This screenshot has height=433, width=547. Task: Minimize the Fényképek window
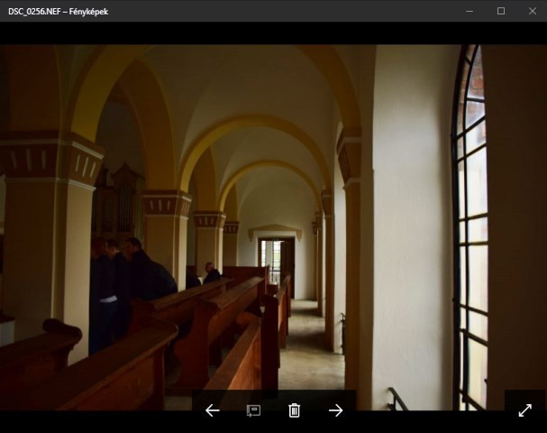point(470,11)
